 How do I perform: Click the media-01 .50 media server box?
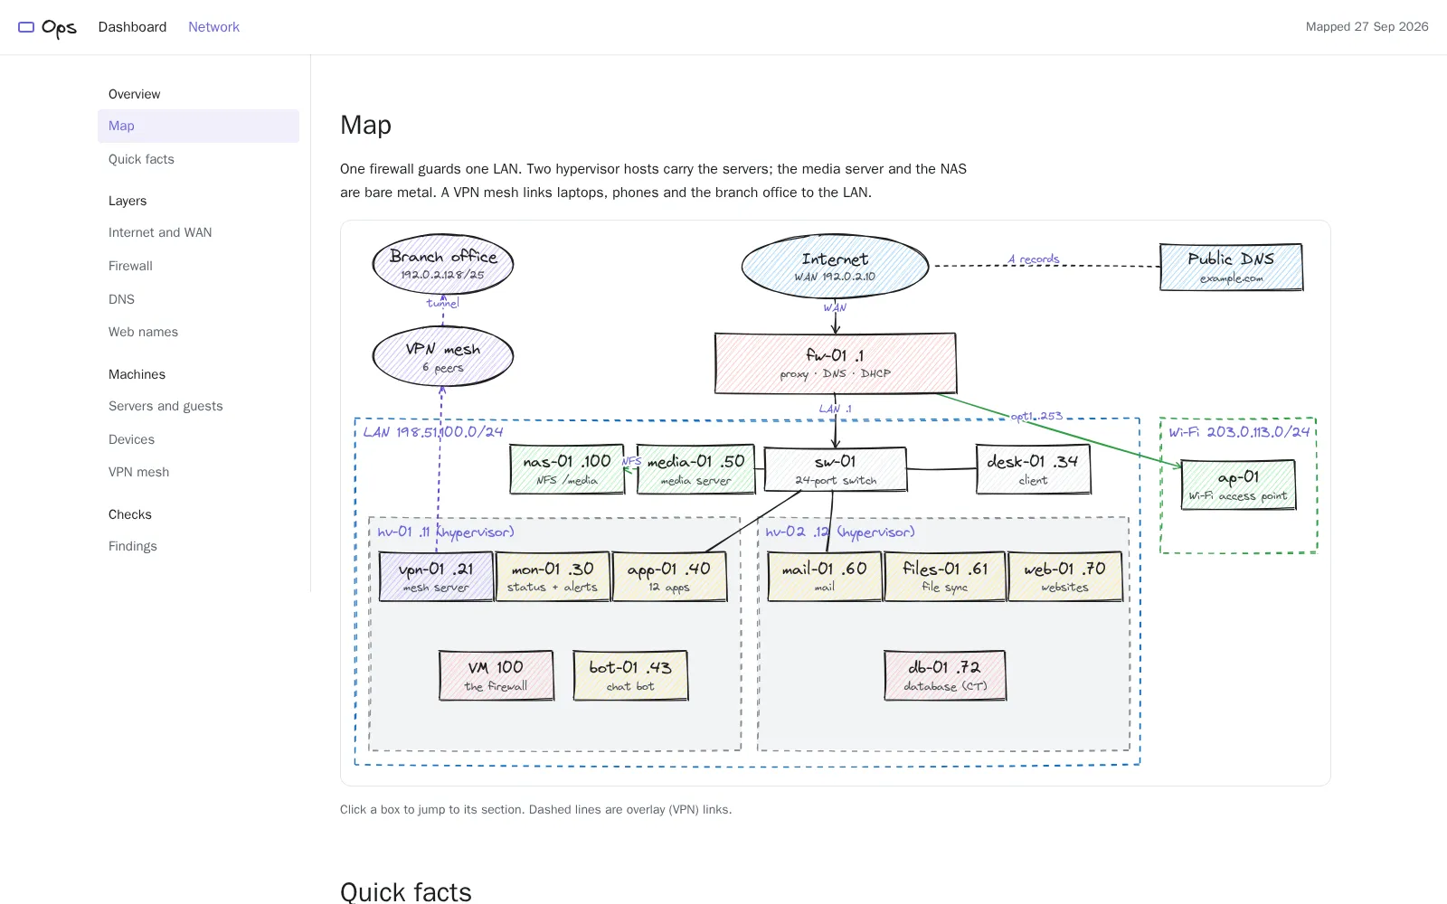click(695, 469)
